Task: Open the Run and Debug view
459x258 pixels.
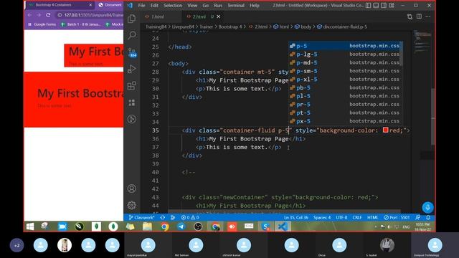Action: [132, 69]
